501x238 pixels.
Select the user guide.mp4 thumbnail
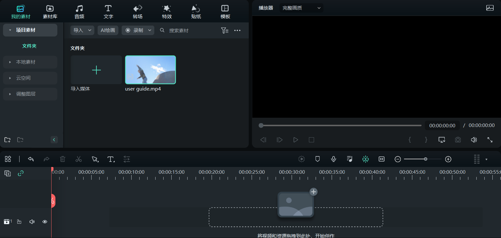coord(150,70)
